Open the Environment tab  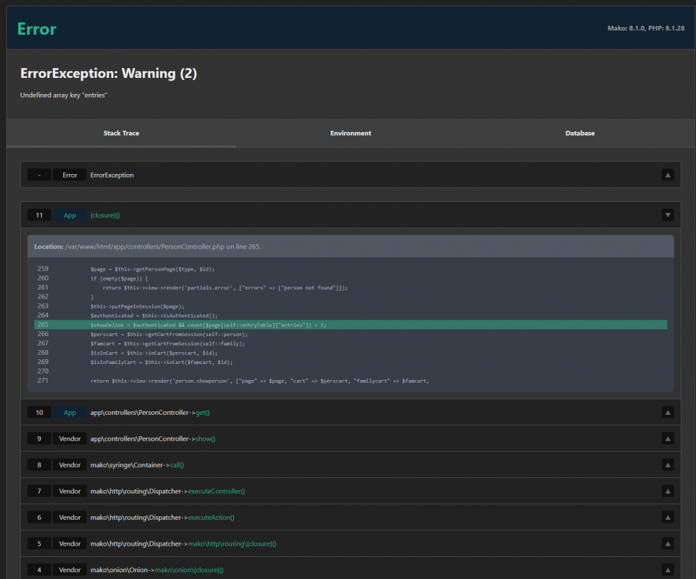click(351, 133)
